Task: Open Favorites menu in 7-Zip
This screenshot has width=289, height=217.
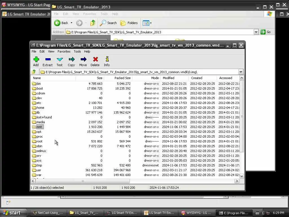Action: coord(64,51)
